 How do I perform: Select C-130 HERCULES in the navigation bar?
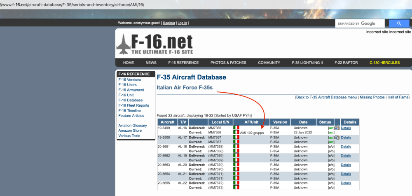click(384, 63)
